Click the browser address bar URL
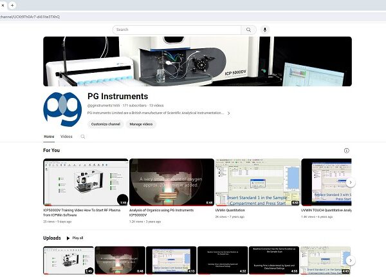 coord(30,17)
